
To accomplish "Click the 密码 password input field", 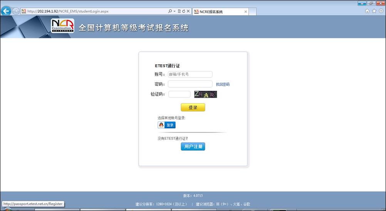I will (x=190, y=84).
